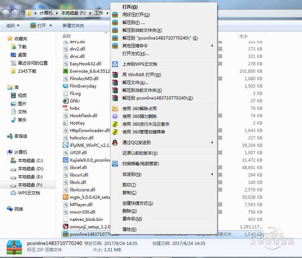This screenshot has width=302, height=258.
Task: Select the libvlccore.dll file
Action: pos(79,190)
